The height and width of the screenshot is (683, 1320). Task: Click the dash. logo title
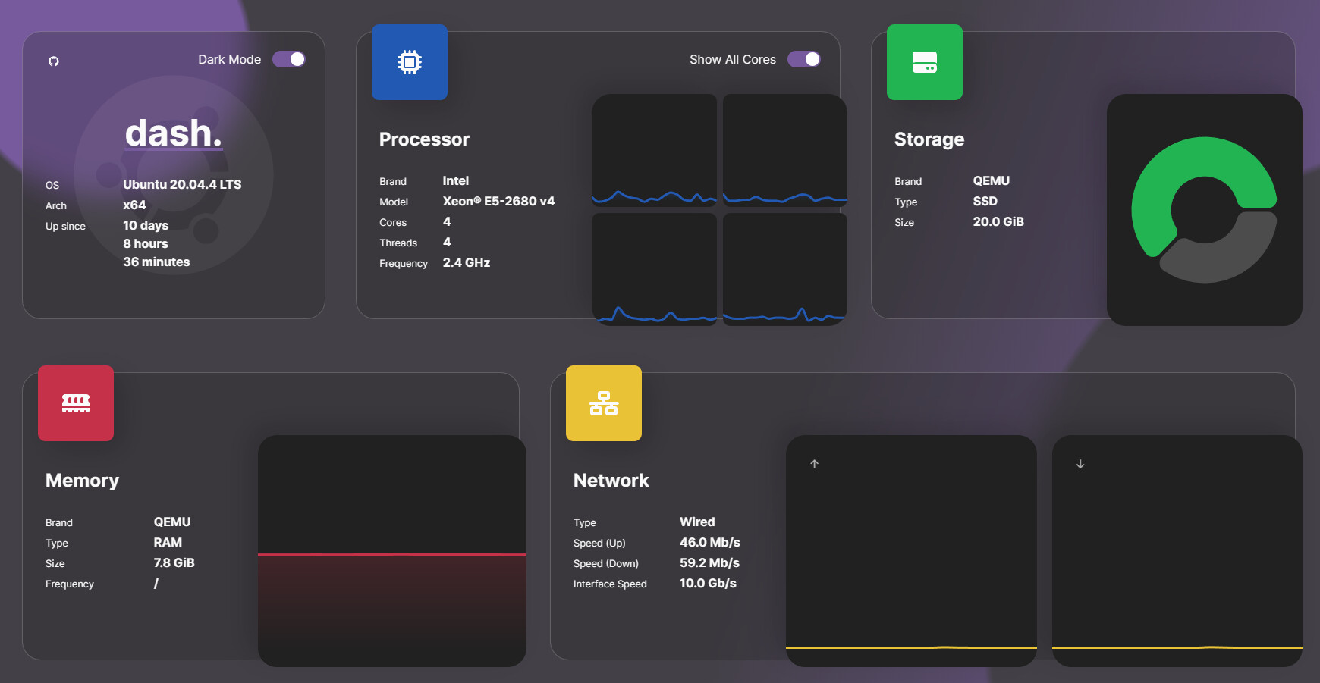174,133
